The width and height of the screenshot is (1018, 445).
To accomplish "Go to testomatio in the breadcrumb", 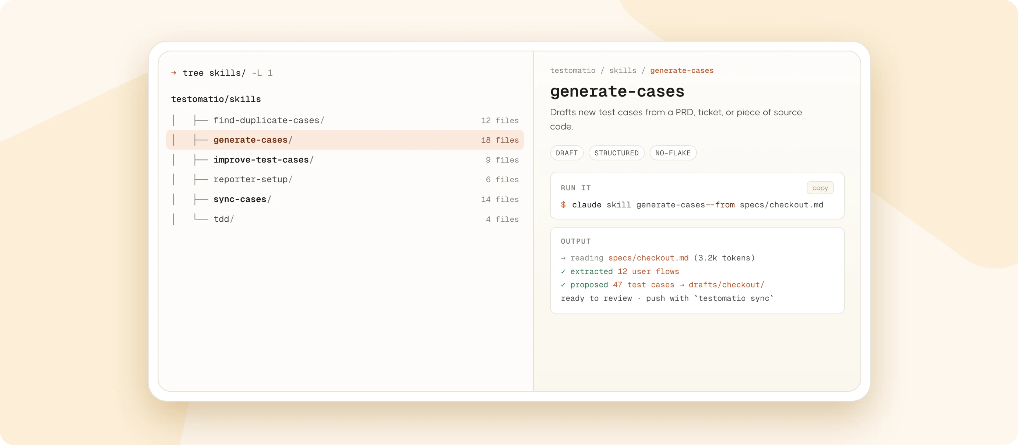I will click(x=573, y=70).
